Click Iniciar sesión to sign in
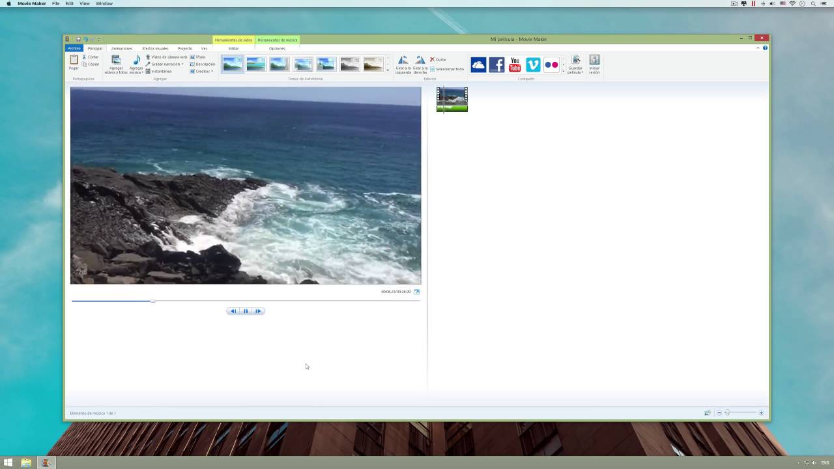The image size is (834, 469). pos(594,65)
